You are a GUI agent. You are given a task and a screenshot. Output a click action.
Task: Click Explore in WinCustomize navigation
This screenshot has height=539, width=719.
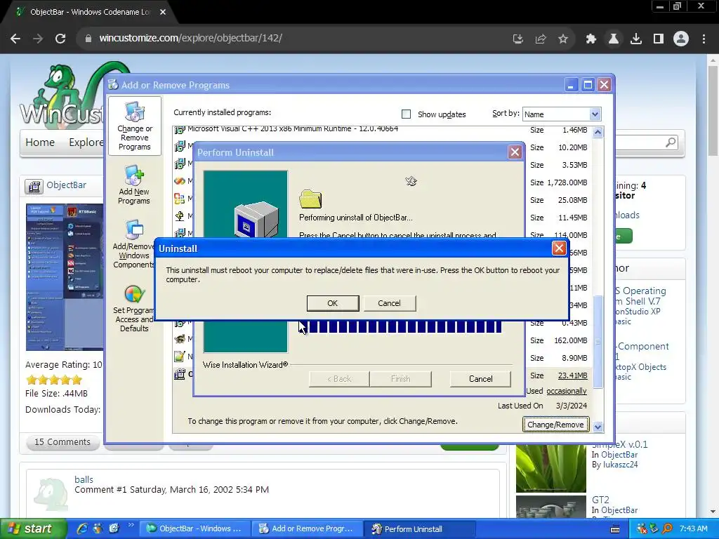(x=86, y=142)
